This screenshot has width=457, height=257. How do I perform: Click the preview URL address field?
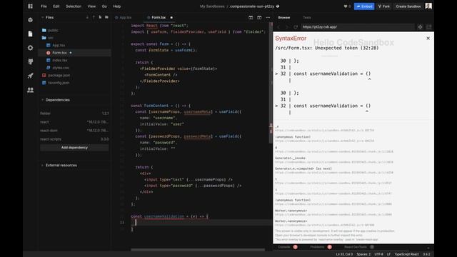[357, 27]
